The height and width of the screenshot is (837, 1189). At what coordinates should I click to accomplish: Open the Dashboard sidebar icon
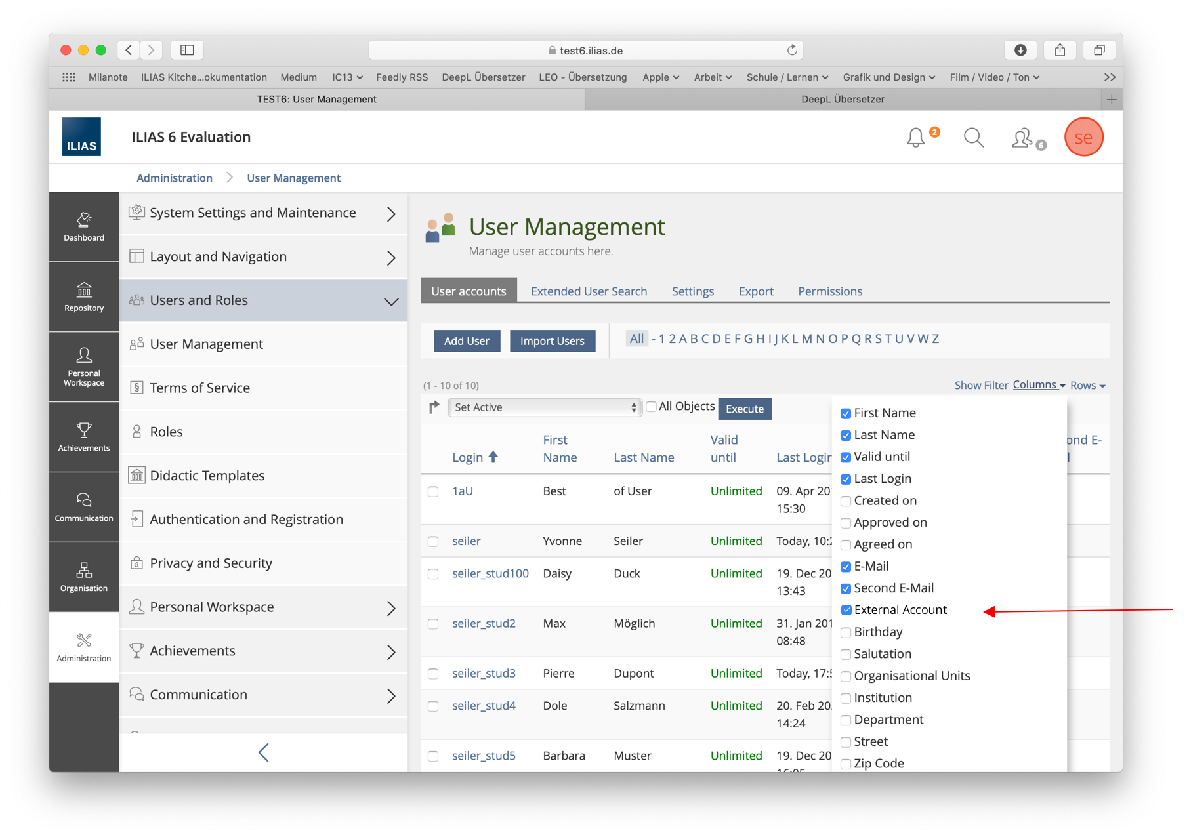84,226
